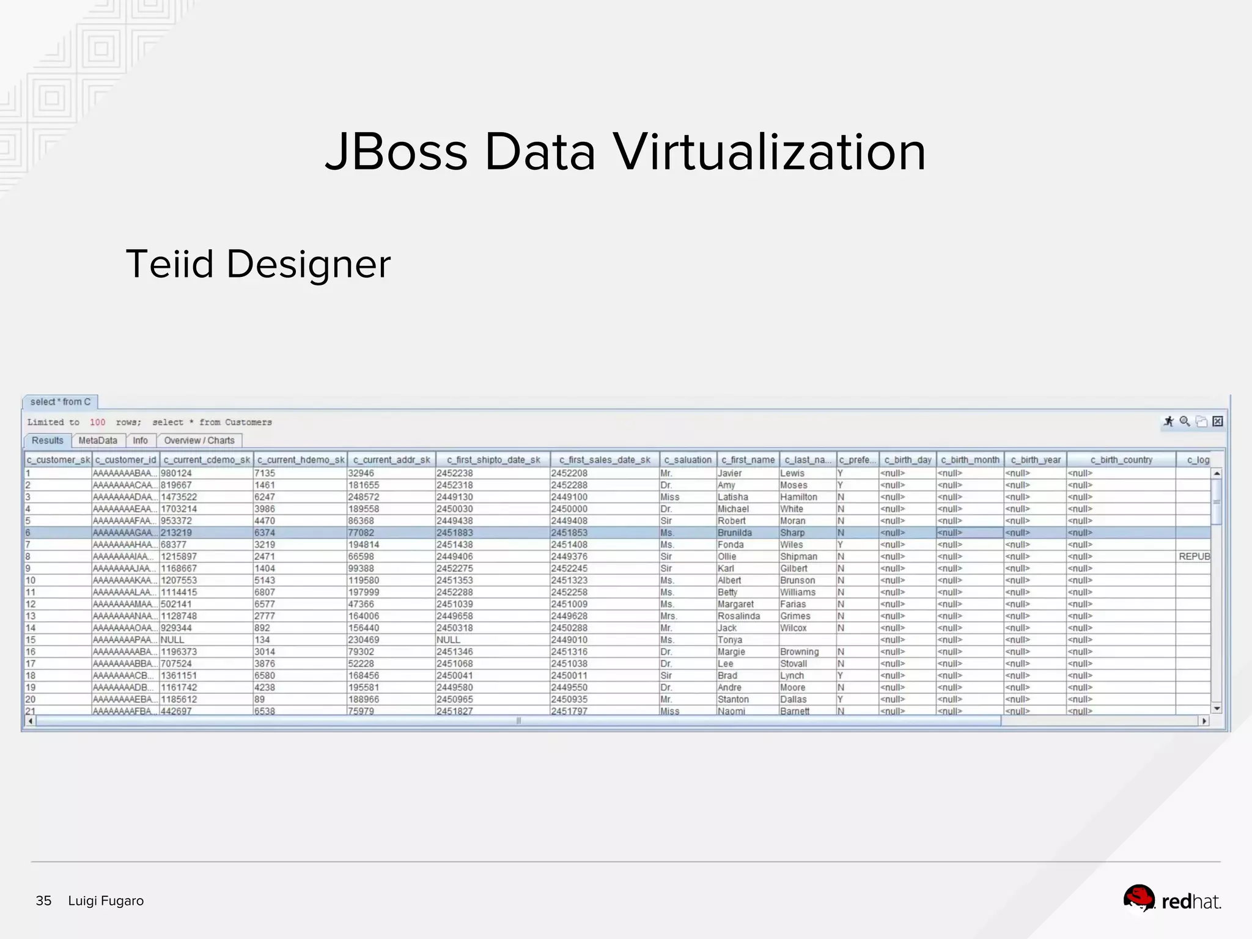Click the c_first_sales_date_sk column header
Image resolution: width=1252 pixels, height=939 pixels.
pos(605,460)
